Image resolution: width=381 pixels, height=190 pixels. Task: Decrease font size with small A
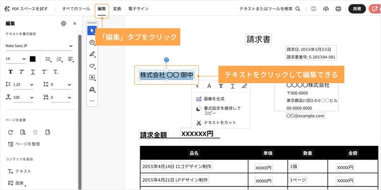pyautogui.click(x=197, y=86)
